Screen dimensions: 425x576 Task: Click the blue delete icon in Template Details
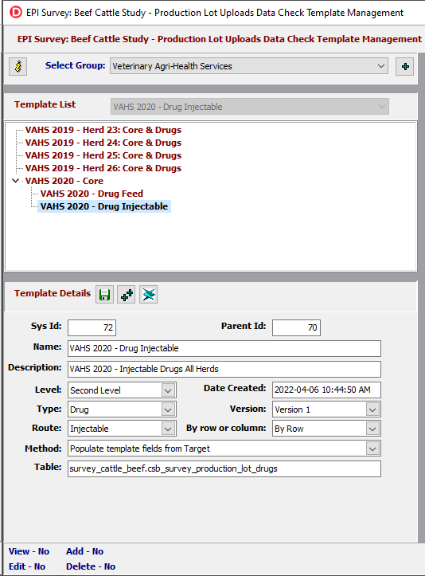tap(149, 295)
